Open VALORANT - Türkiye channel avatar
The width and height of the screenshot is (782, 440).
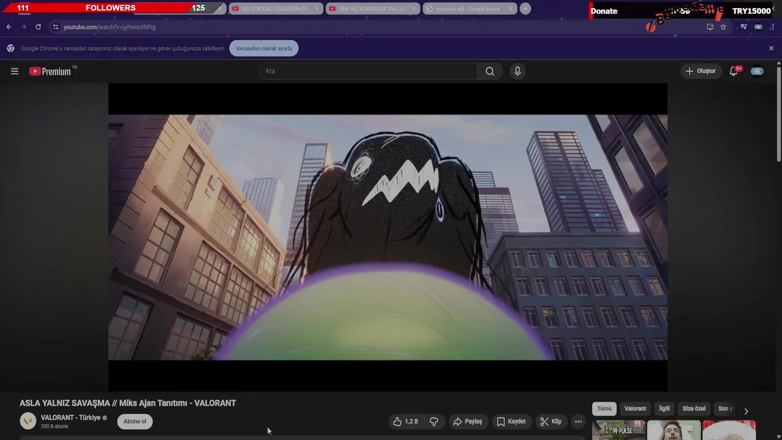coord(28,421)
